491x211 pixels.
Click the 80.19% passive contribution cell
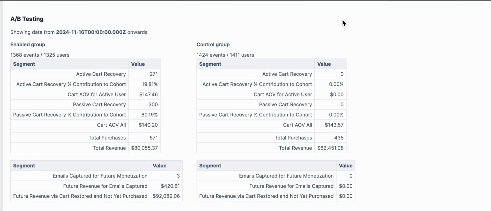point(150,115)
